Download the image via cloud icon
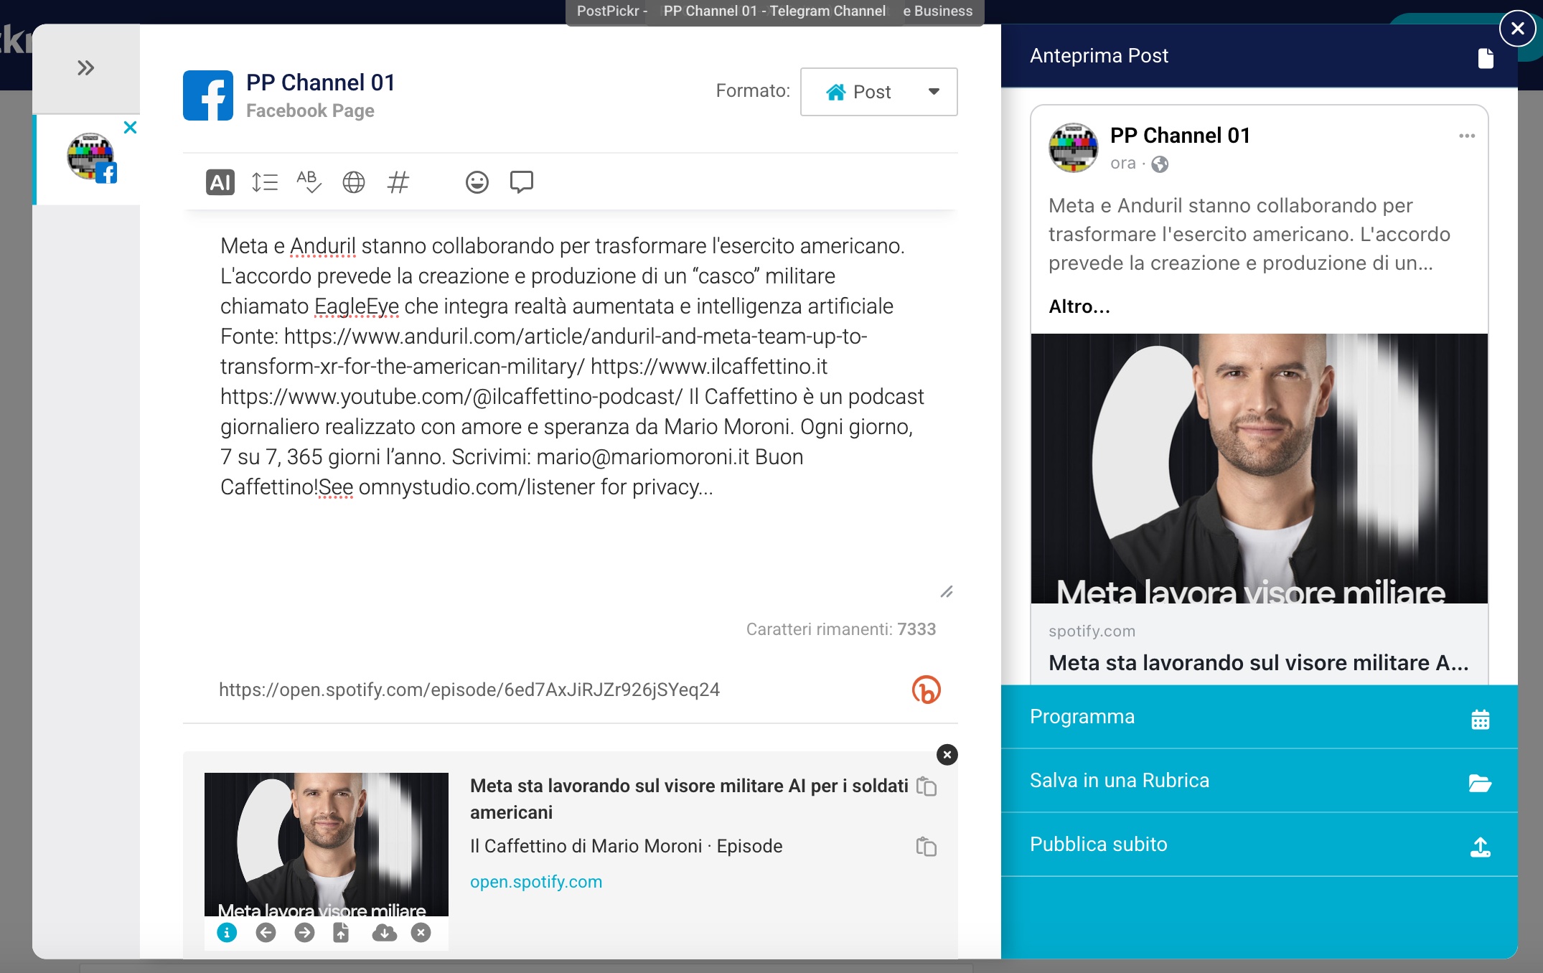 point(385,933)
